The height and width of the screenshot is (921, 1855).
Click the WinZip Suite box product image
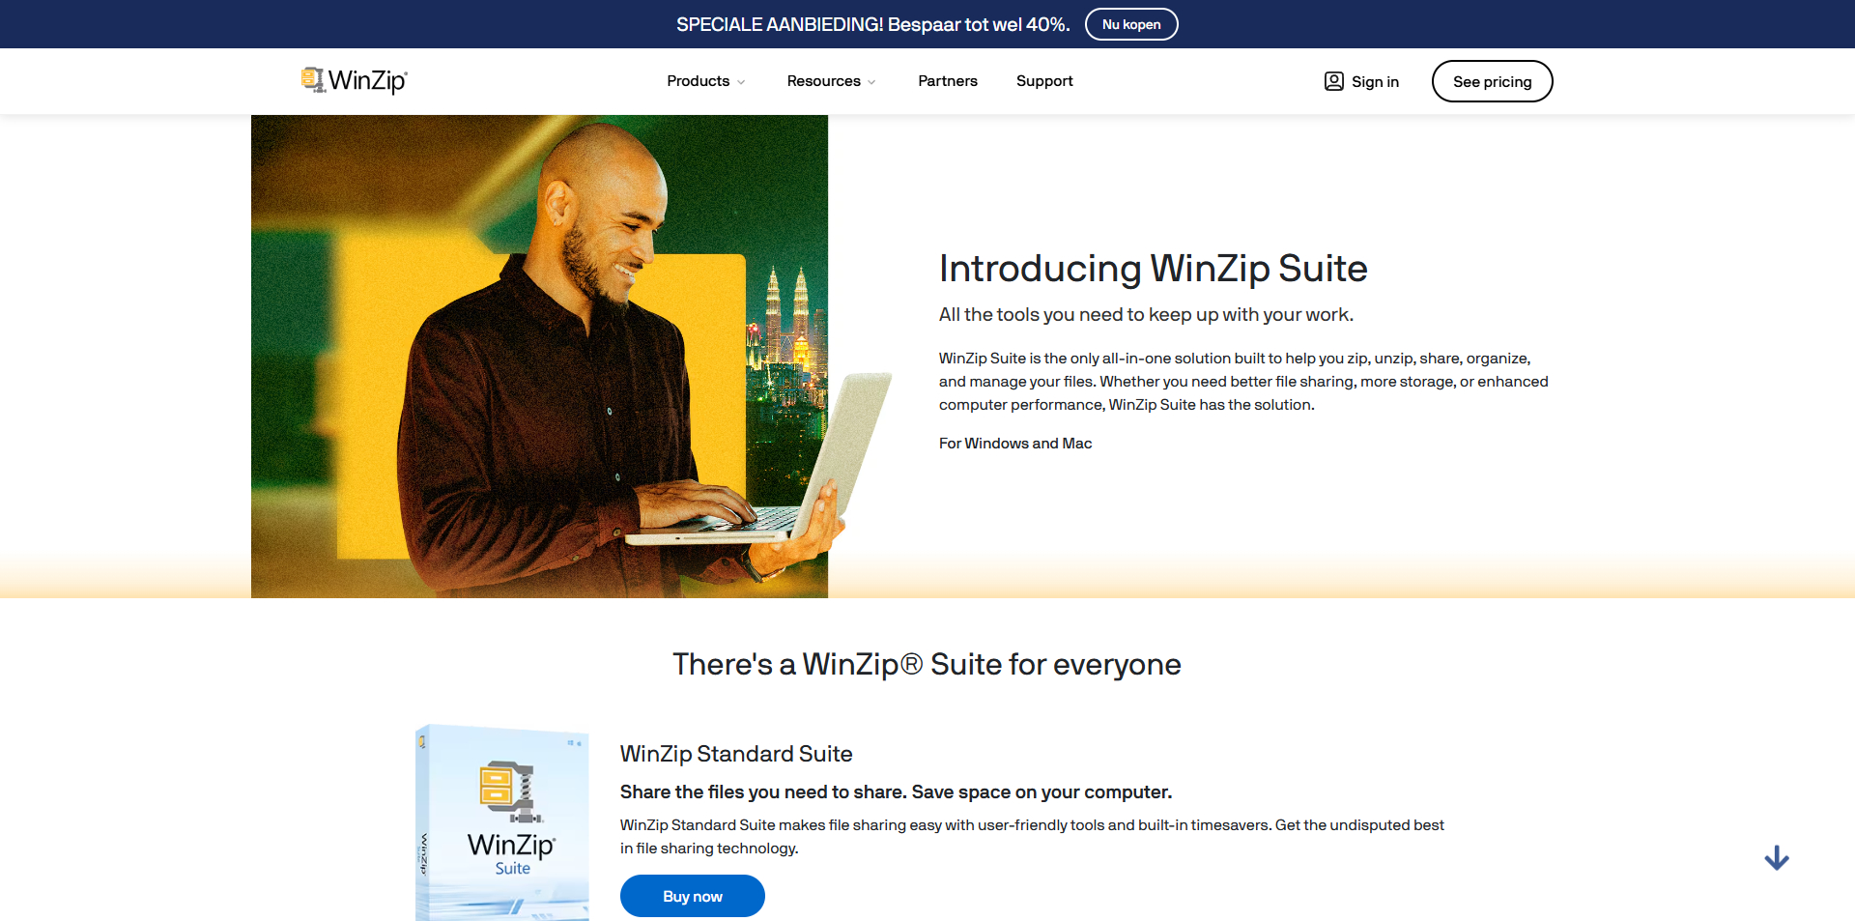[502, 822]
